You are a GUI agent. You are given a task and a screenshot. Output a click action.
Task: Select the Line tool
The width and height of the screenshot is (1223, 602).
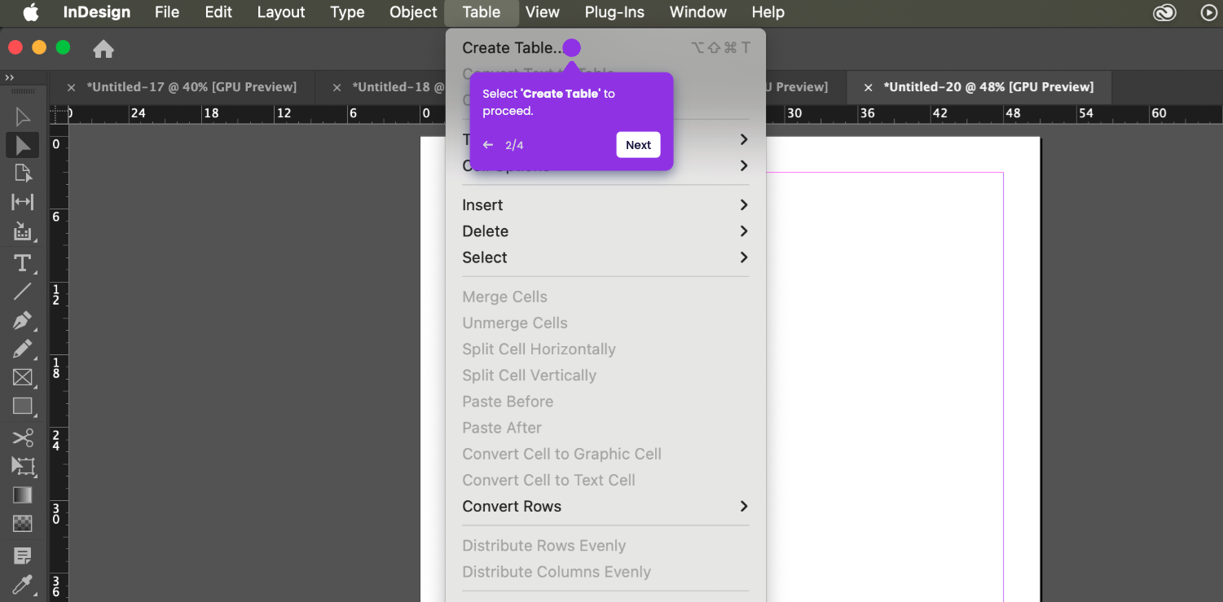tap(23, 291)
